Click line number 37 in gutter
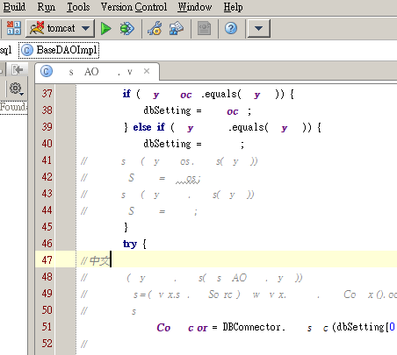This screenshot has width=397, height=355. click(x=47, y=94)
